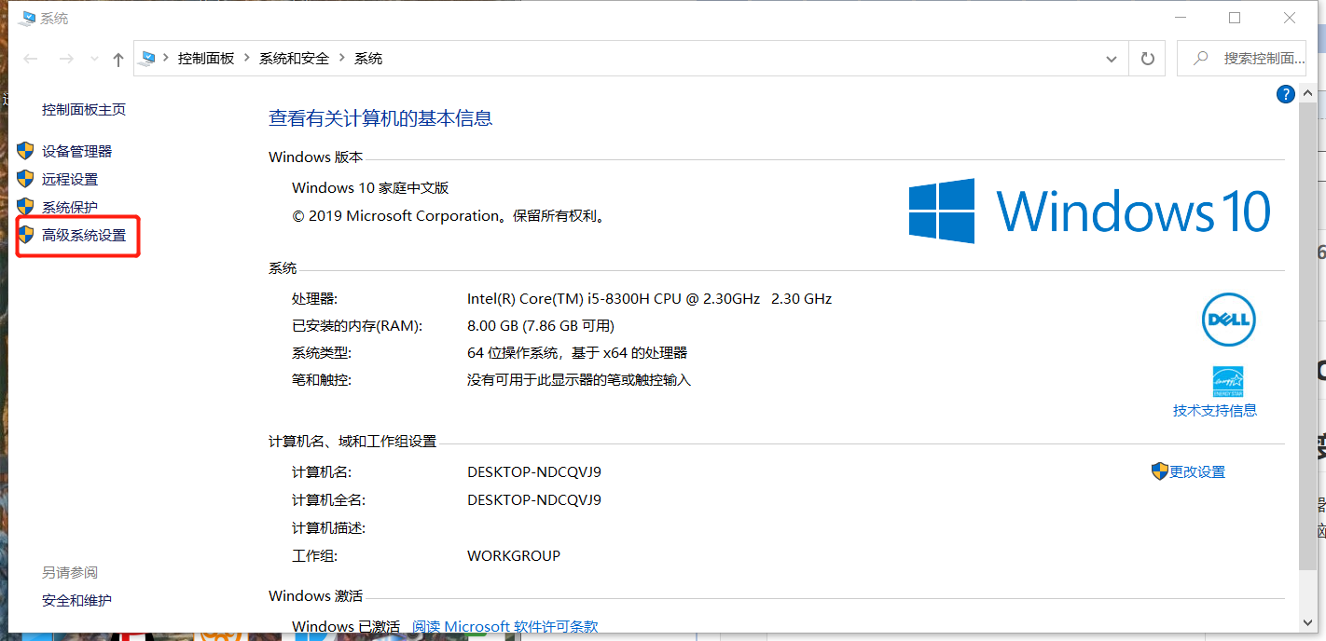This screenshot has width=1326, height=641.
Task: Select computer name DESKTOP-NDCQVJ9 beside 计算机名
Action: pyautogui.click(x=534, y=471)
